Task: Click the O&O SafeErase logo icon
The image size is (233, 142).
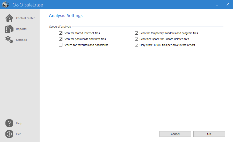Action: (x=6, y=5)
